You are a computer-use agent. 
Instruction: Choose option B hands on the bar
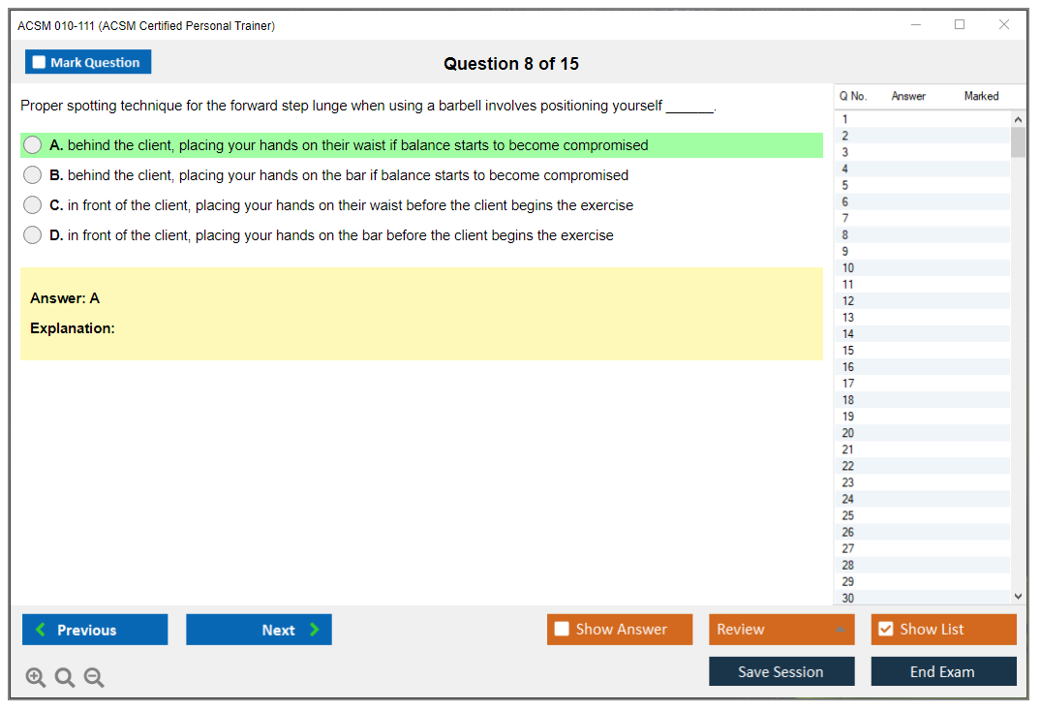point(33,175)
